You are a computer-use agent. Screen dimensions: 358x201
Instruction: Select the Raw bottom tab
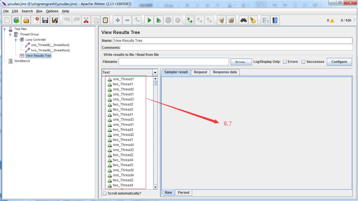click(168, 193)
